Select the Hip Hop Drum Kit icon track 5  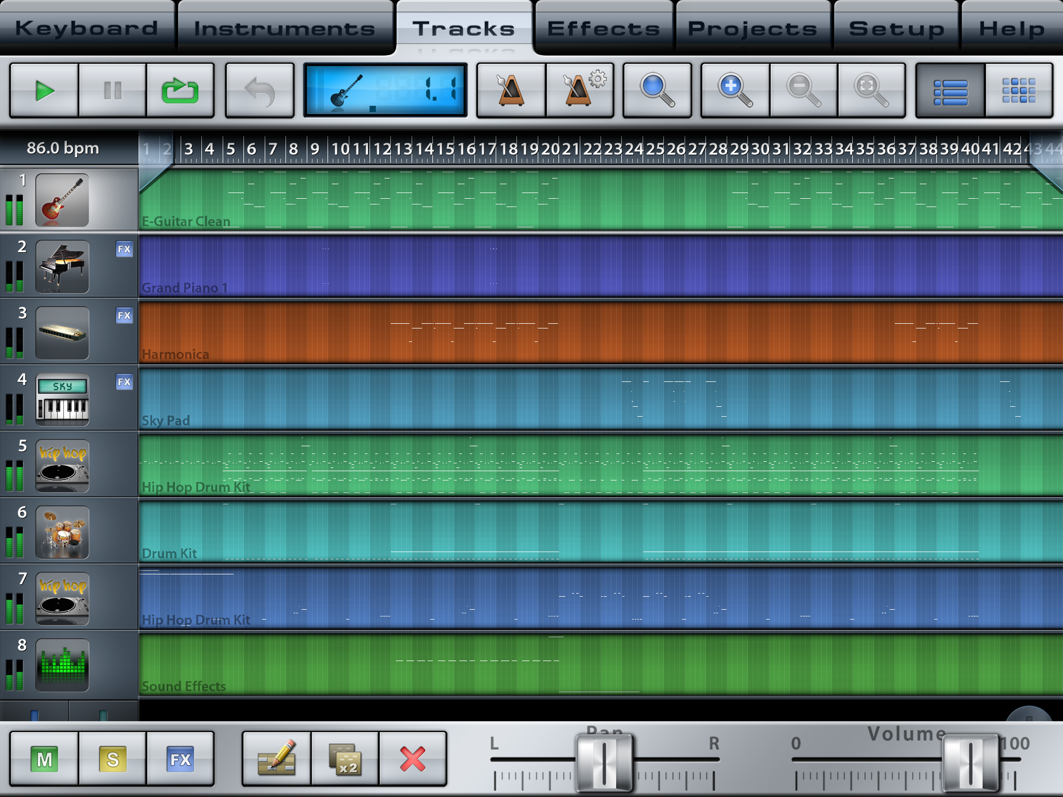point(63,467)
